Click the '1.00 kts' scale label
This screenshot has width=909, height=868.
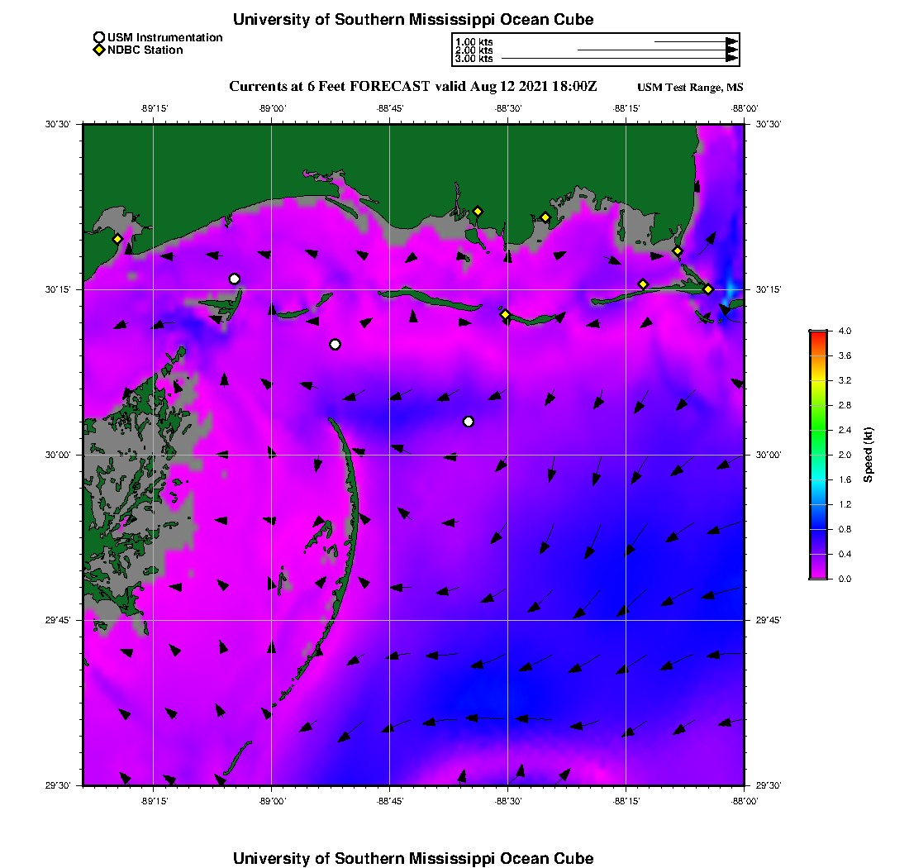coord(474,42)
